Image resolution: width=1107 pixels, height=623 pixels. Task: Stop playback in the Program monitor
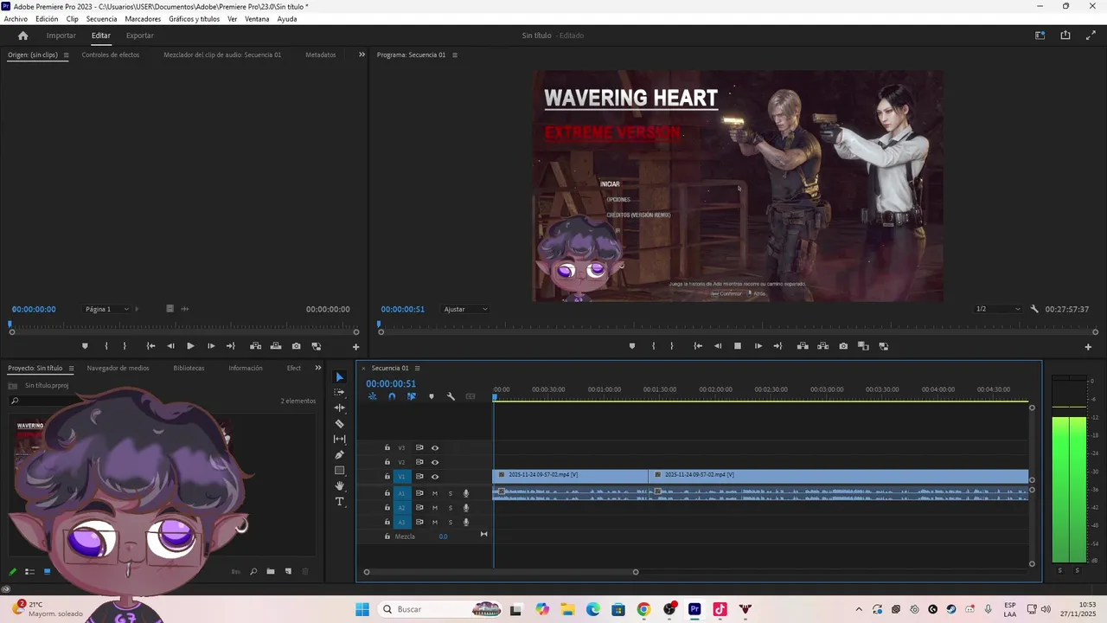(738, 346)
